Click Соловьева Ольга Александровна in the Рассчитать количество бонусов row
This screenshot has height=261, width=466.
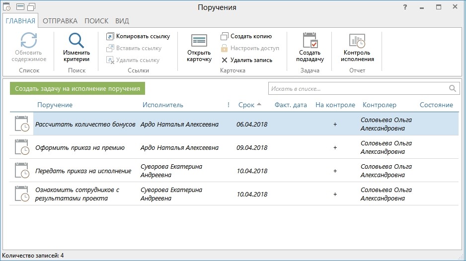[x=386, y=124]
